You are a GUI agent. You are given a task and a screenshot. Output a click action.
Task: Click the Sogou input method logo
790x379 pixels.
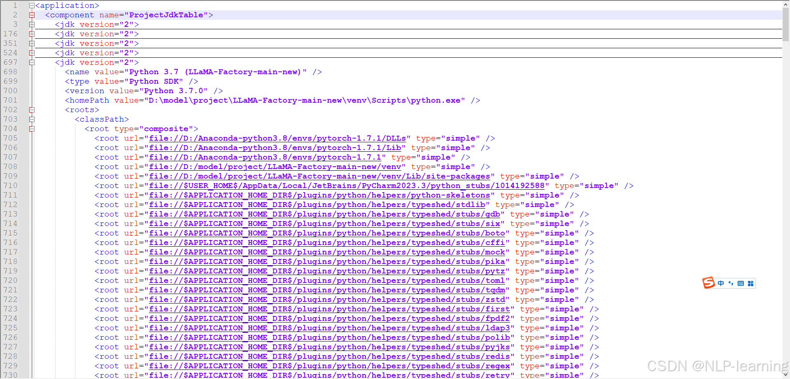(x=708, y=283)
